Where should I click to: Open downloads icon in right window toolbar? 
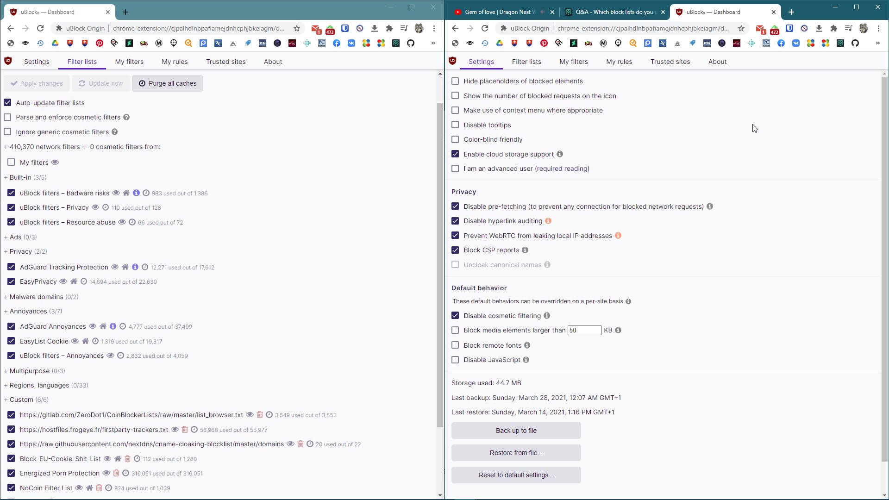pyautogui.click(x=819, y=28)
